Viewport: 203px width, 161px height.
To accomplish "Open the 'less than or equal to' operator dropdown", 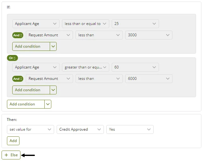I will pos(85,24).
